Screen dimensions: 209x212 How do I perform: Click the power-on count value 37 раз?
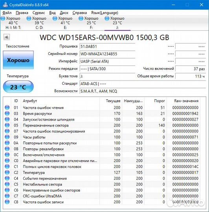pyautogui.click(x=191, y=69)
